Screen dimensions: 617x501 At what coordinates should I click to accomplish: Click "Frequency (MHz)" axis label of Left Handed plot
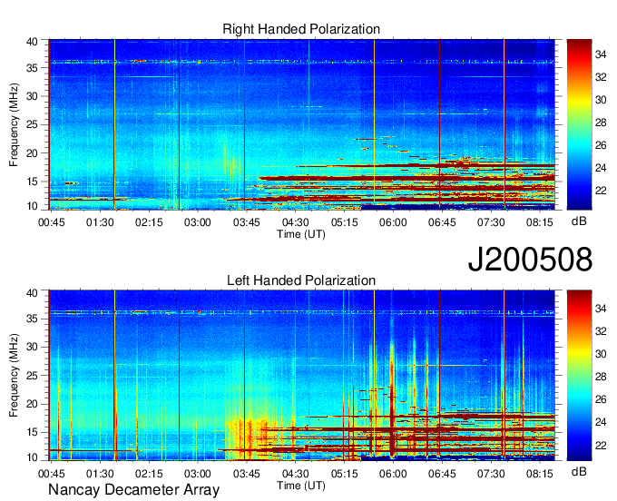click(x=14, y=376)
